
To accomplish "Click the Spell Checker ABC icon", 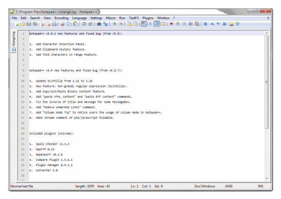I will coord(238,24).
